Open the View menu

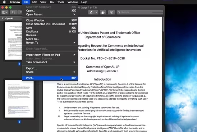pyautogui.click(x=43, y=2)
